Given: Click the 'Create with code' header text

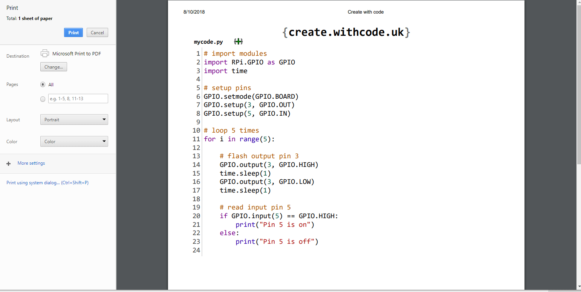Looking at the screenshot, I should pyautogui.click(x=365, y=12).
